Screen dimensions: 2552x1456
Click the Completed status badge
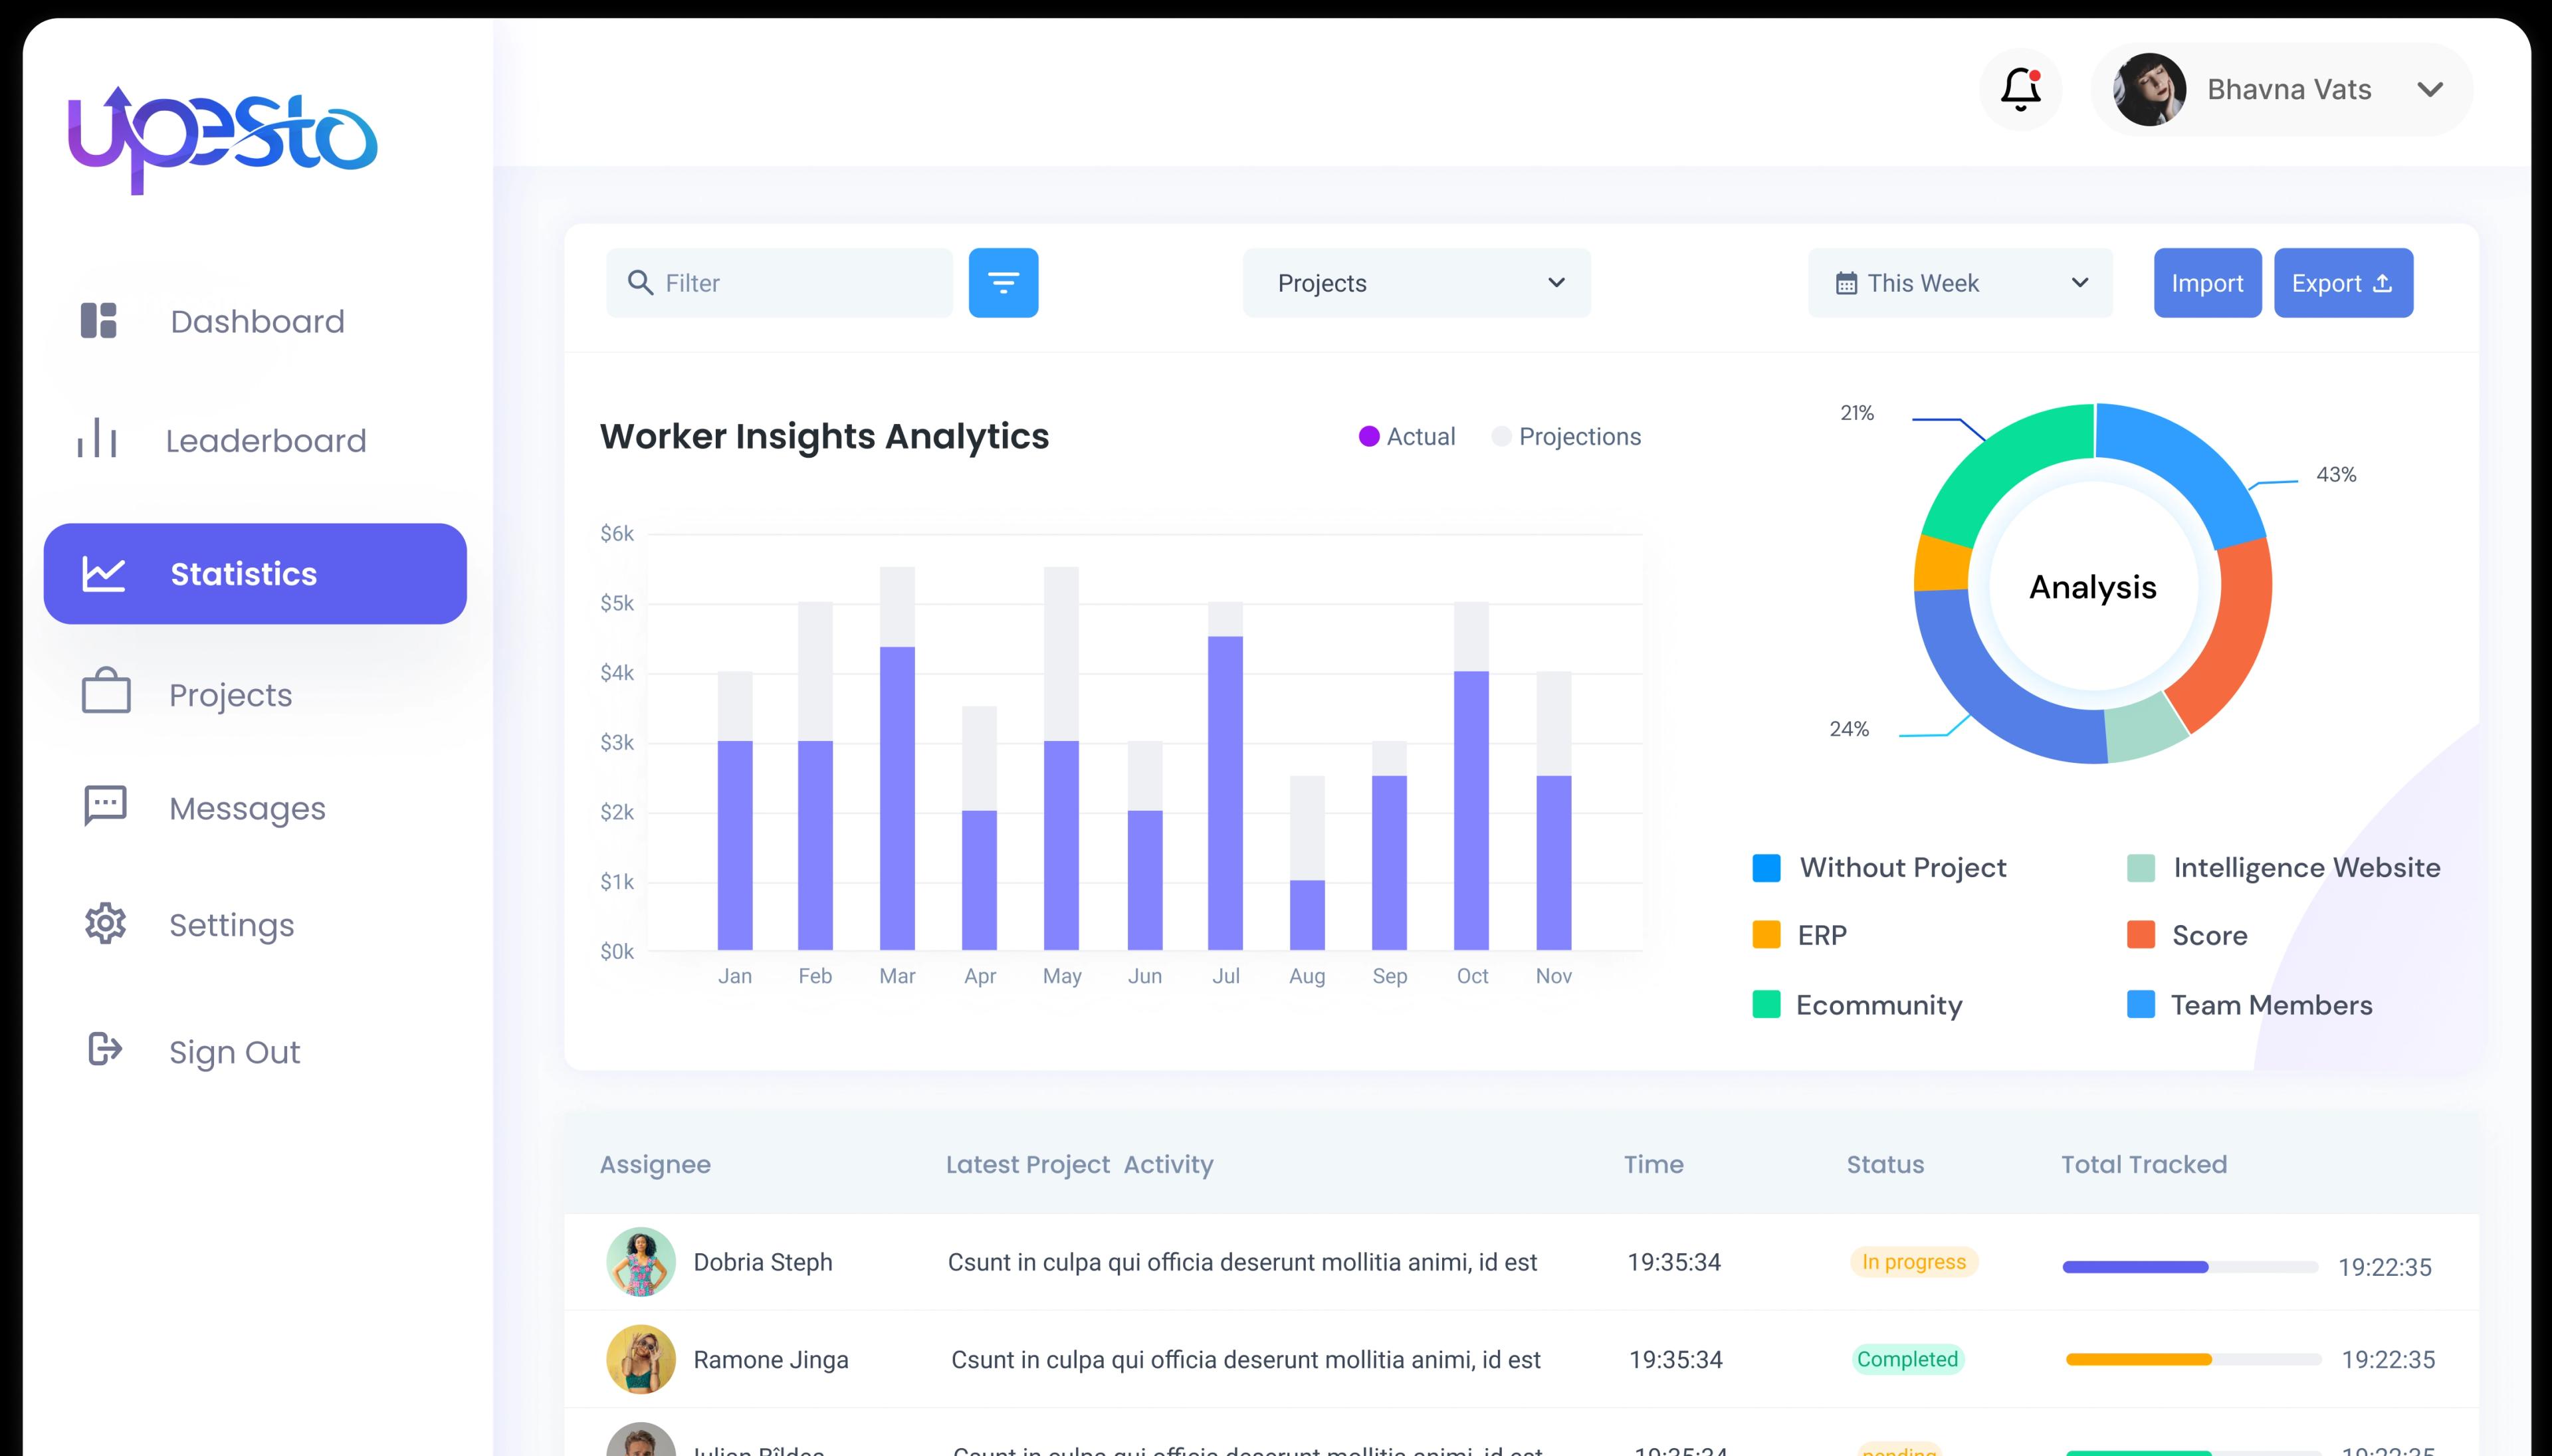point(1908,1359)
